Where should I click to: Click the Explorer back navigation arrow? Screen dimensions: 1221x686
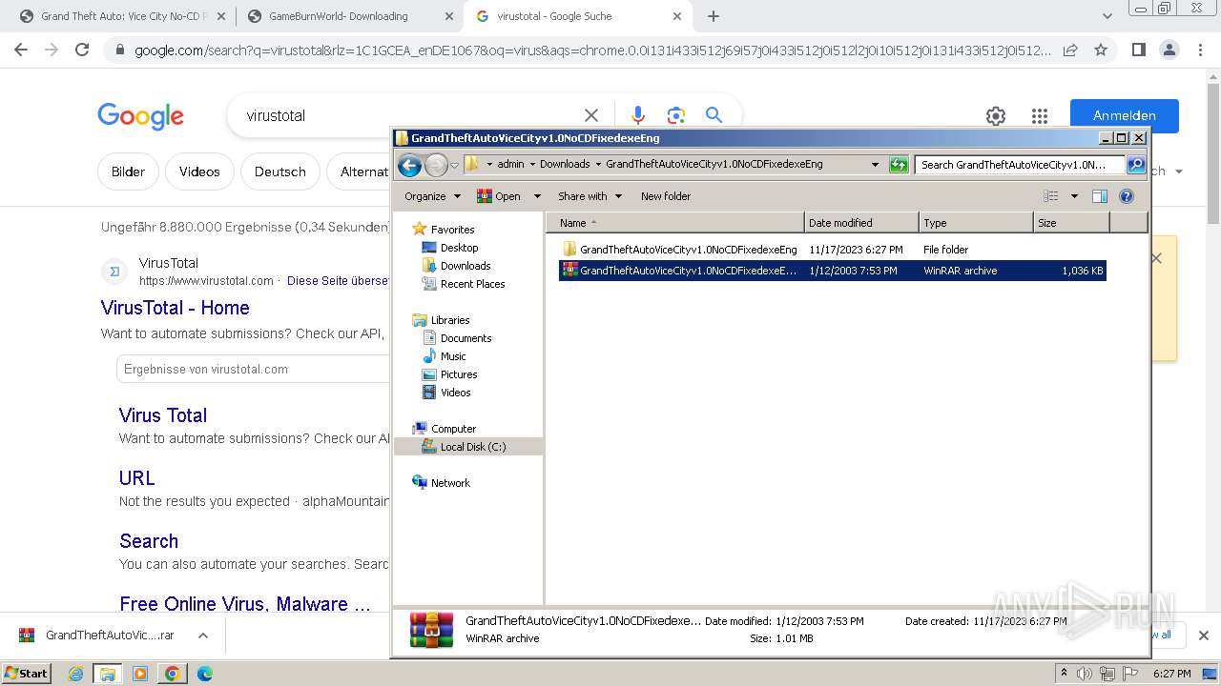click(x=409, y=165)
